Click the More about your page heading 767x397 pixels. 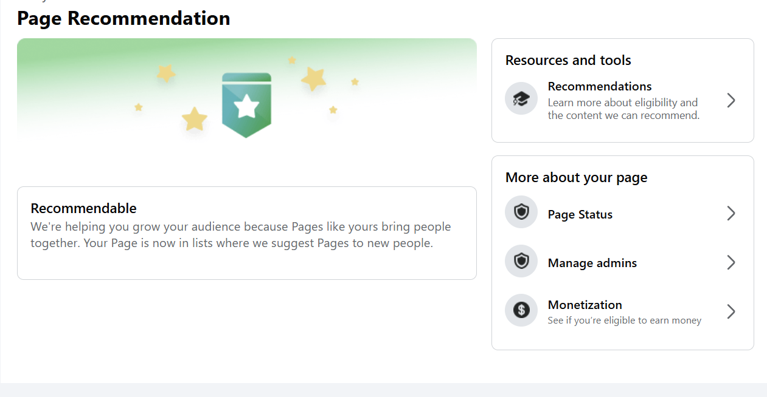(x=576, y=177)
